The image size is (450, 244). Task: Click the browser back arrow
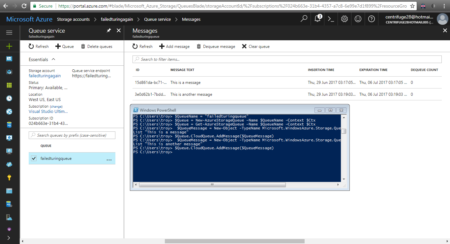(6, 6)
